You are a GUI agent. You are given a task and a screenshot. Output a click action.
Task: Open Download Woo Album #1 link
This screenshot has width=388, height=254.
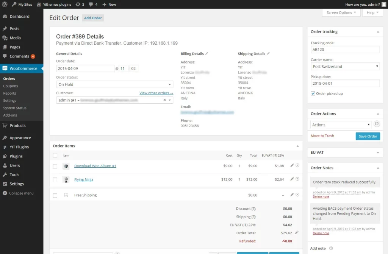95,166
